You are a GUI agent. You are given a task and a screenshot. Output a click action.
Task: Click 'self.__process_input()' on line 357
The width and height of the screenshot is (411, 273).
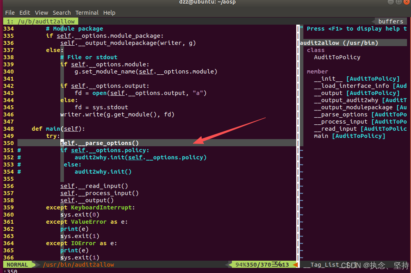(100, 193)
